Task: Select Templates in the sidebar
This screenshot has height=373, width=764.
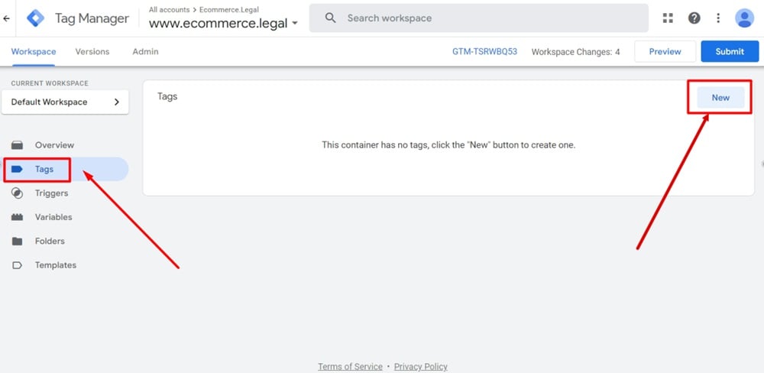Action: pos(56,265)
